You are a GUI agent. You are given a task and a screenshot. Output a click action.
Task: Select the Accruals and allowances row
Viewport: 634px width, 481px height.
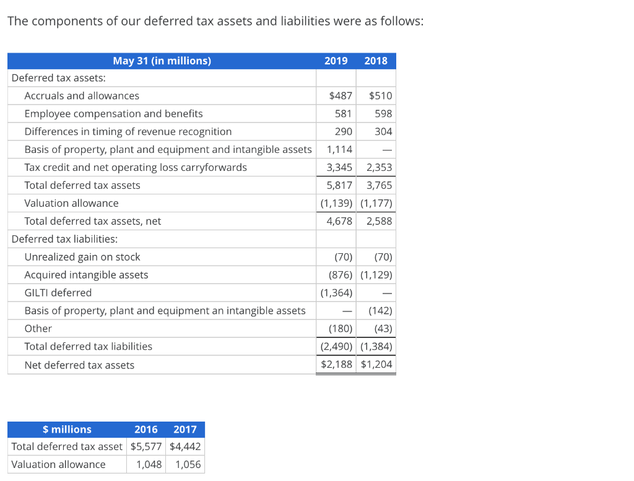[82, 96]
